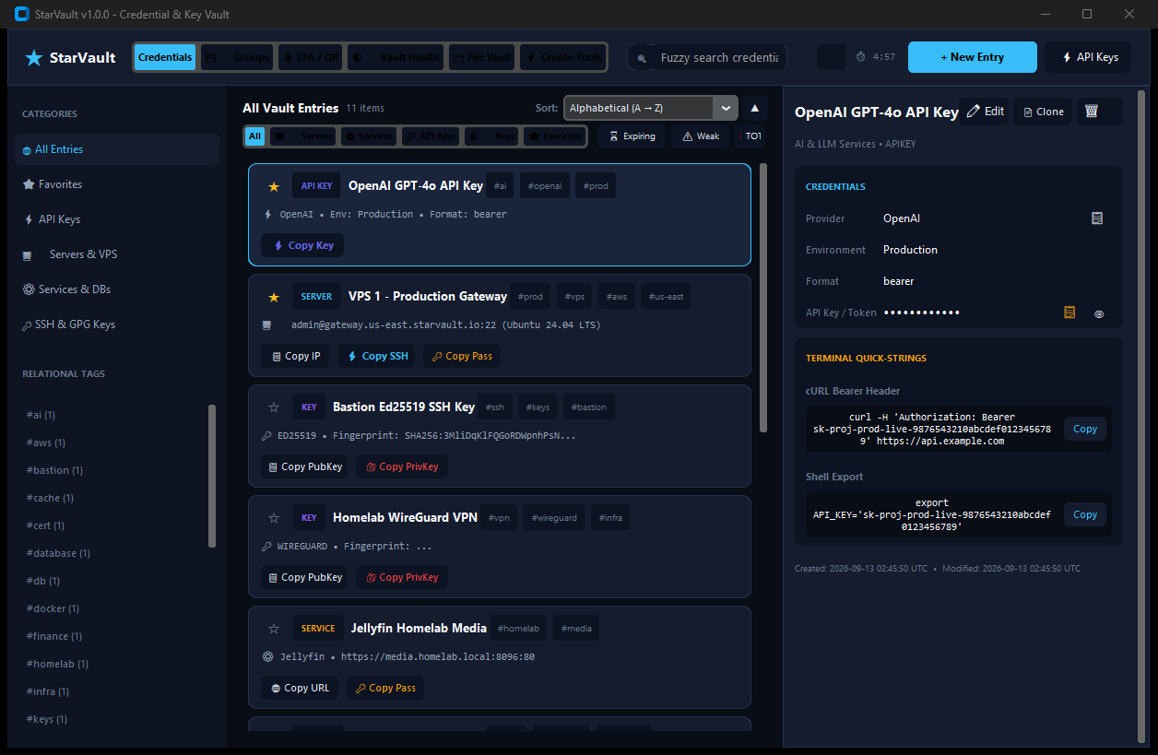Select the All filter chip
Screen dimensions: 1158x755
[255, 136]
